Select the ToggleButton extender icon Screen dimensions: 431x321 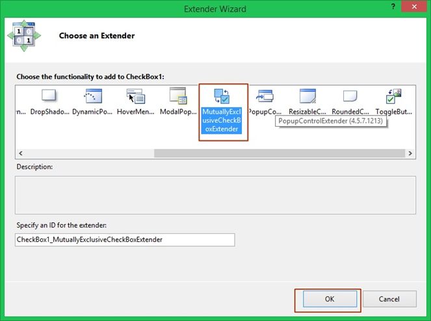pos(393,96)
